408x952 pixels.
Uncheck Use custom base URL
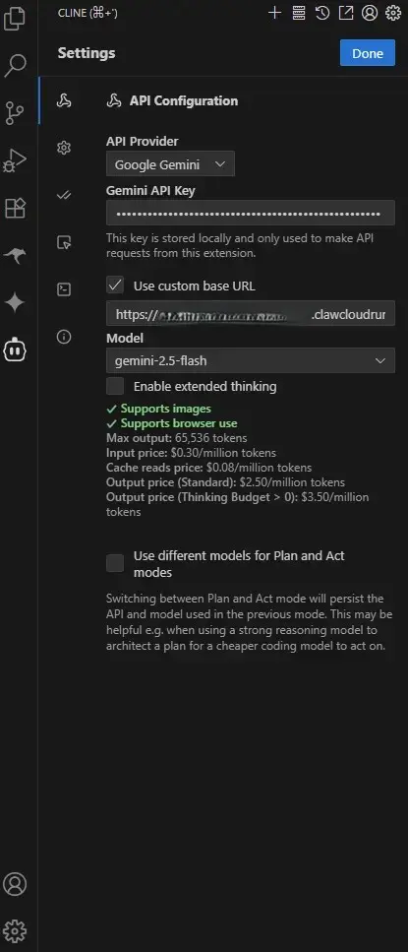[115, 286]
